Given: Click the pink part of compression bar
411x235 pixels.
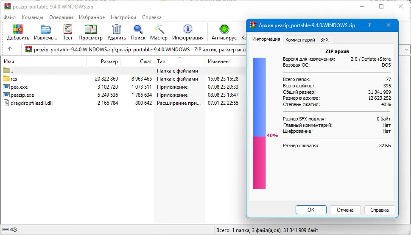Looking at the screenshot, I should (259, 162).
